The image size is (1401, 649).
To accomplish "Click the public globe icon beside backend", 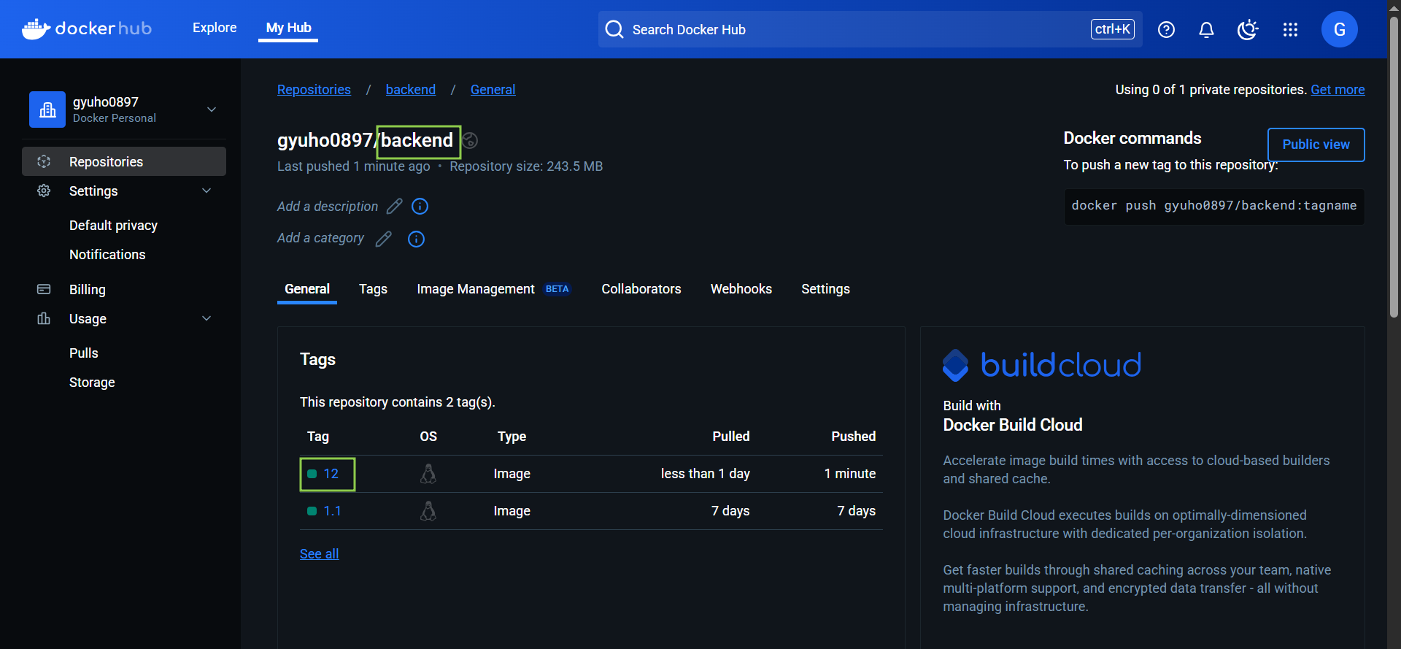I will tap(470, 140).
